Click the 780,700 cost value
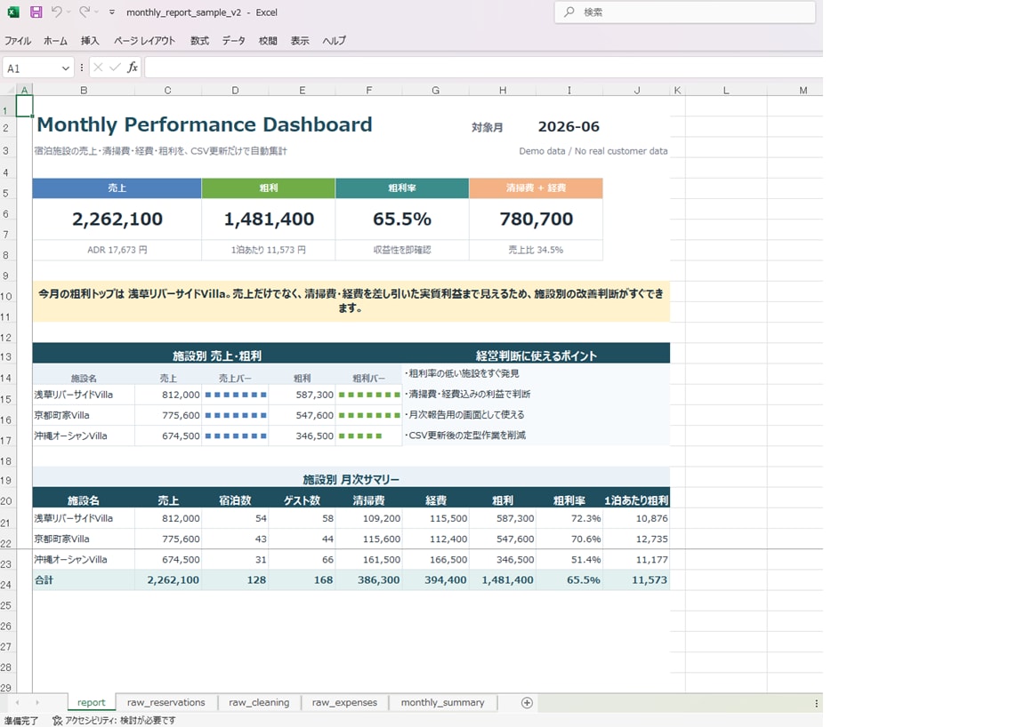This screenshot has width=1025, height=727. click(536, 219)
